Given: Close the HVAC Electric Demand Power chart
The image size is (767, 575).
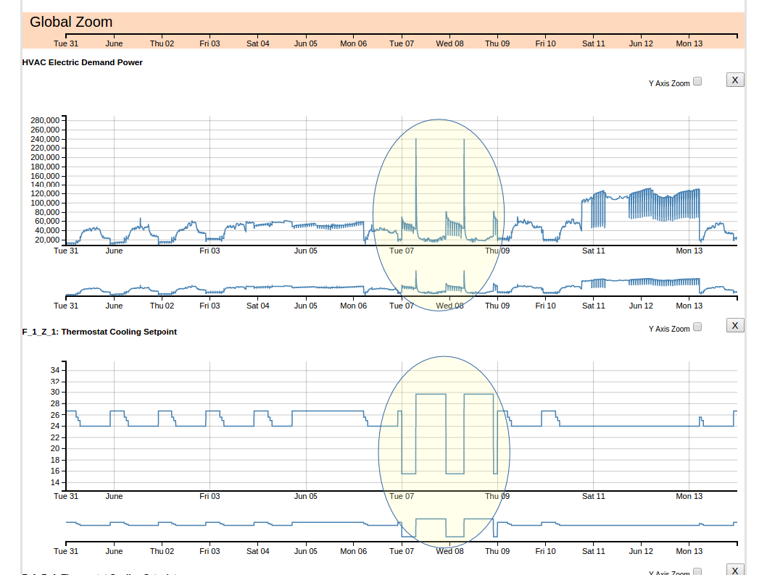Looking at the screenshot, I should point(735,80).
